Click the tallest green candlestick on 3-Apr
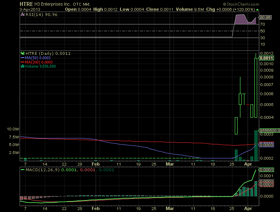Viewport: 280px width, 212px height. tap(256, 88)
